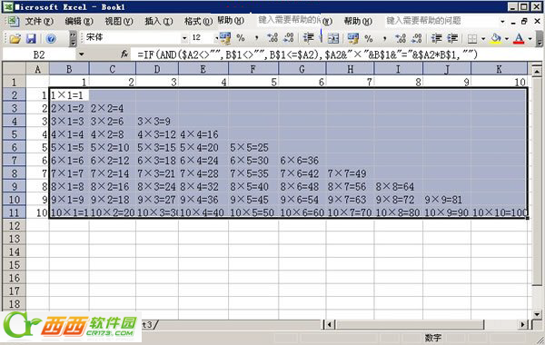This screenshot has width=545, height=345.
Task: Select cell K1 showing 10
Action: tap(499, 82)
